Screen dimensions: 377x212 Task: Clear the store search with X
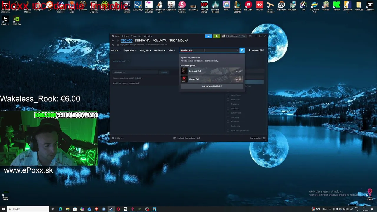click(237, 50)
